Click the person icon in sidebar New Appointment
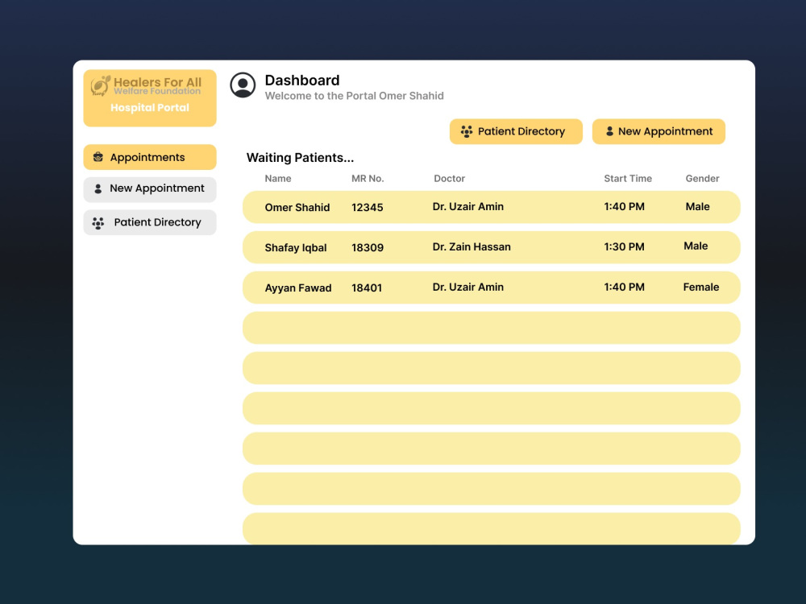The height and width of the screenshot is (604, 806). 98,188
